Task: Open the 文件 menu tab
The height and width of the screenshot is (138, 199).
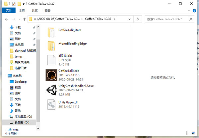Action: (x=9, y=10)
